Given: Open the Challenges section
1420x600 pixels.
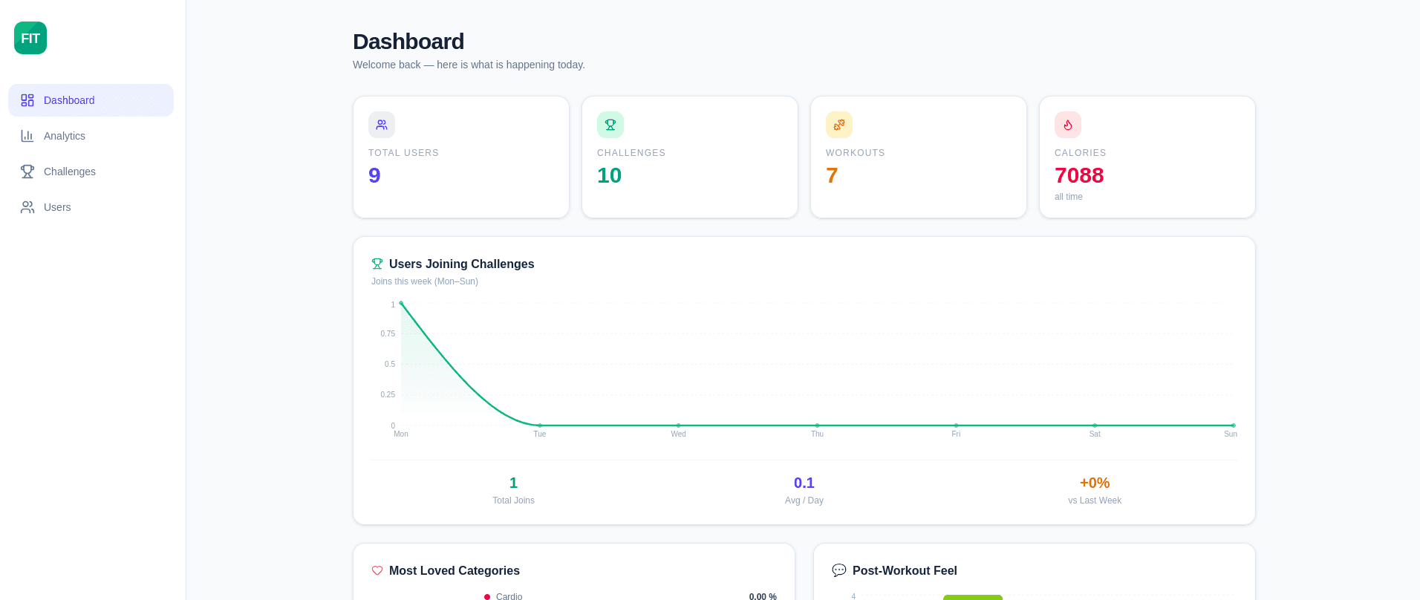Looking at the screenshot, I should point(91,172).
